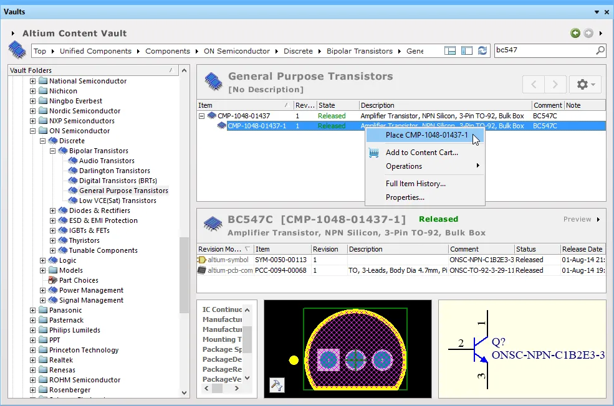The width and height of the screenshot is (614, 406).
Task: Select Darlington Transistors in the tree
Action: point(114,171)
